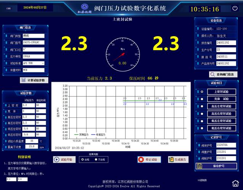The image size is (243, 190).
Task: Select the 低压右密封试验 radio button
Action: click(202, 128)
